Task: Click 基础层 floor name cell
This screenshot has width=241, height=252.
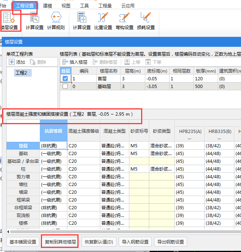Action: click(x=108, y=86)
